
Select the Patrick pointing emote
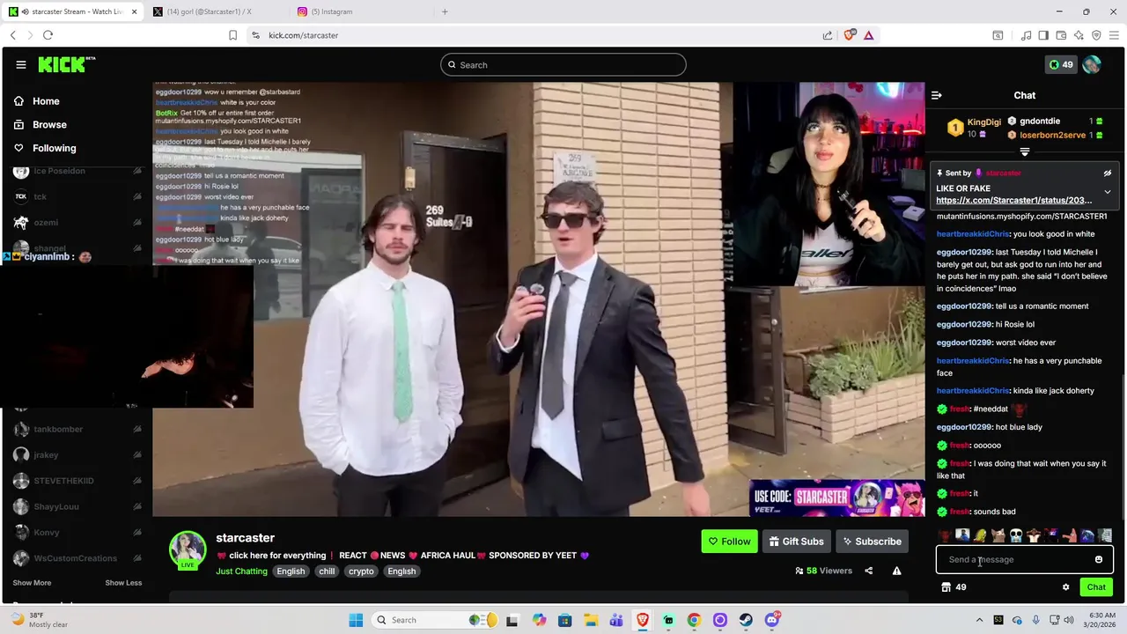point(1069,535)
